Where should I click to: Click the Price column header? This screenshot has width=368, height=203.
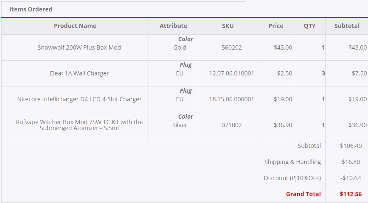point(276,26)
